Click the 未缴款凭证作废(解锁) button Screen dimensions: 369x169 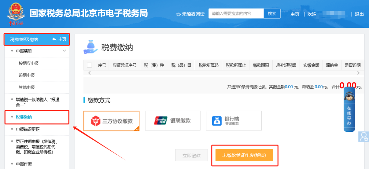pyautogui.click(x=244, y=155)
